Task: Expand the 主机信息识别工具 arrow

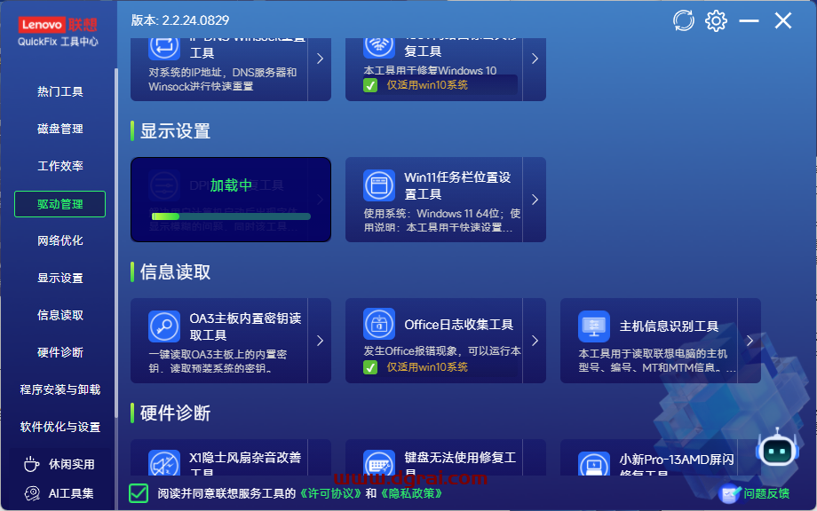Action: [x=750, y=341]
